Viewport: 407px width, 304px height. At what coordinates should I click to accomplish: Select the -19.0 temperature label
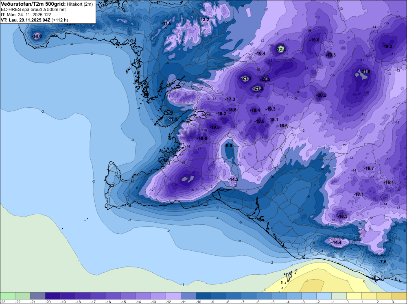coord(314,40)
